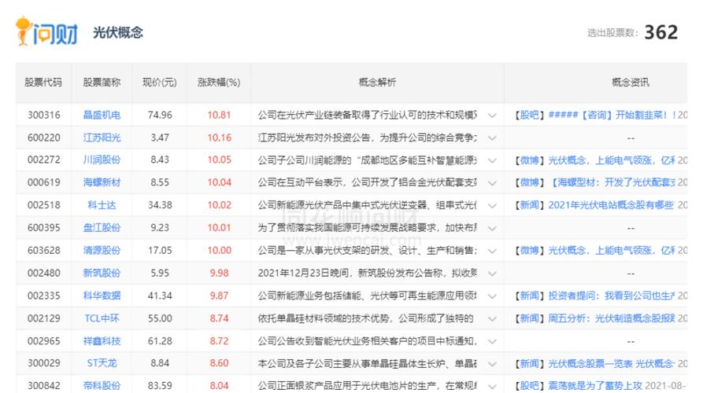Expand concept analysis for 江苏阳光 row

[492, 138]
